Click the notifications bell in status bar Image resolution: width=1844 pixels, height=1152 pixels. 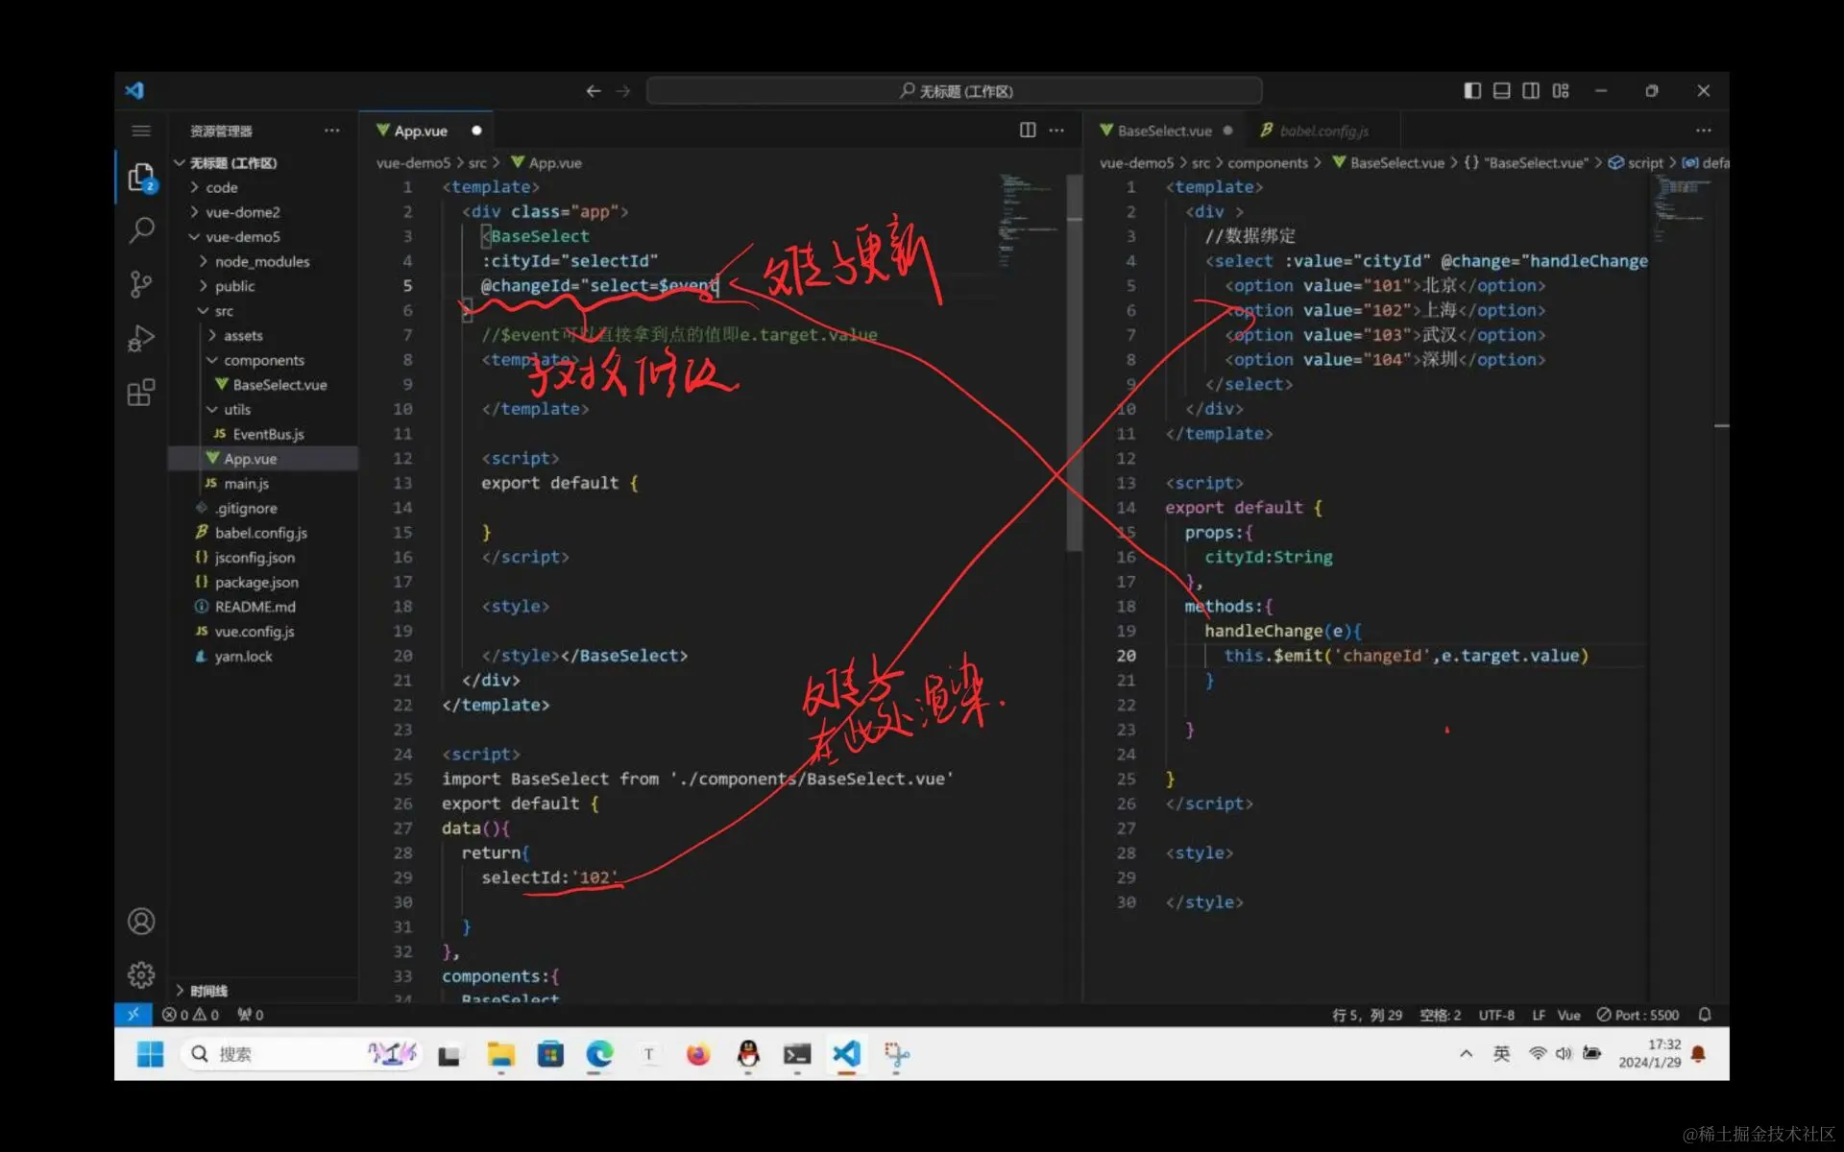[x=1705, y=1015]
